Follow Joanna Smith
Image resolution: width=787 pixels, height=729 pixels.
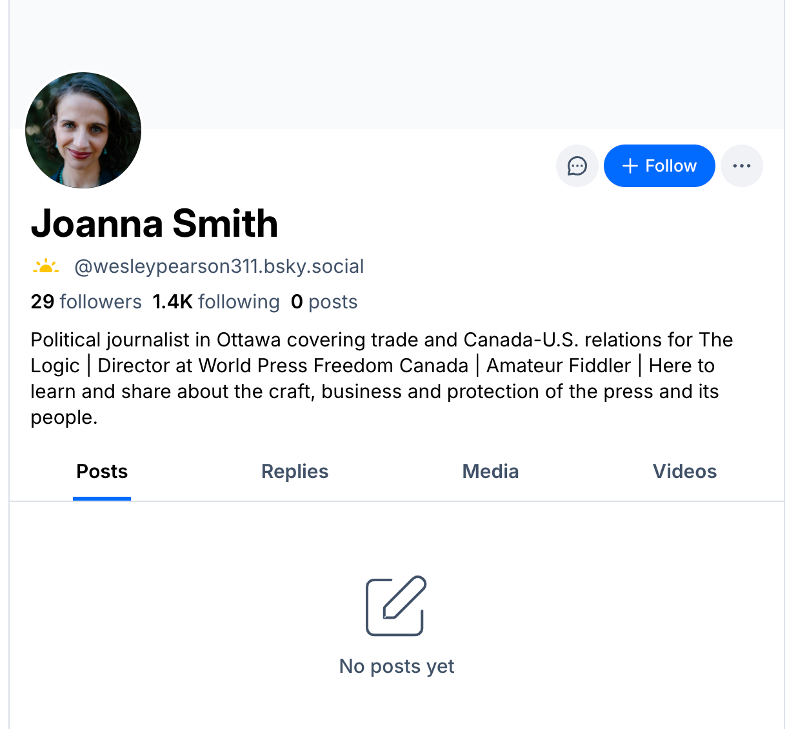[659, 166]
